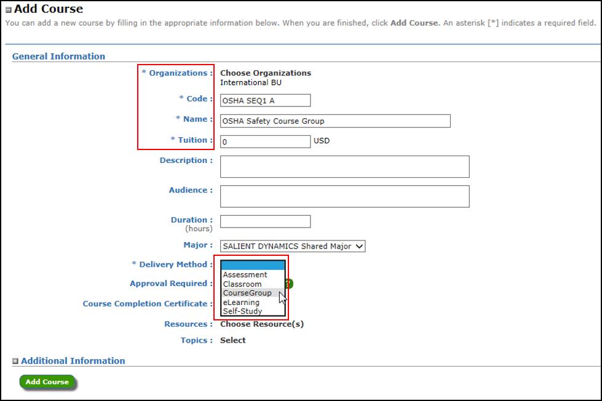Open the Major dropdown
Viewport: 602px width, 401px height.
pyautogui.click(x=293, y=246)
